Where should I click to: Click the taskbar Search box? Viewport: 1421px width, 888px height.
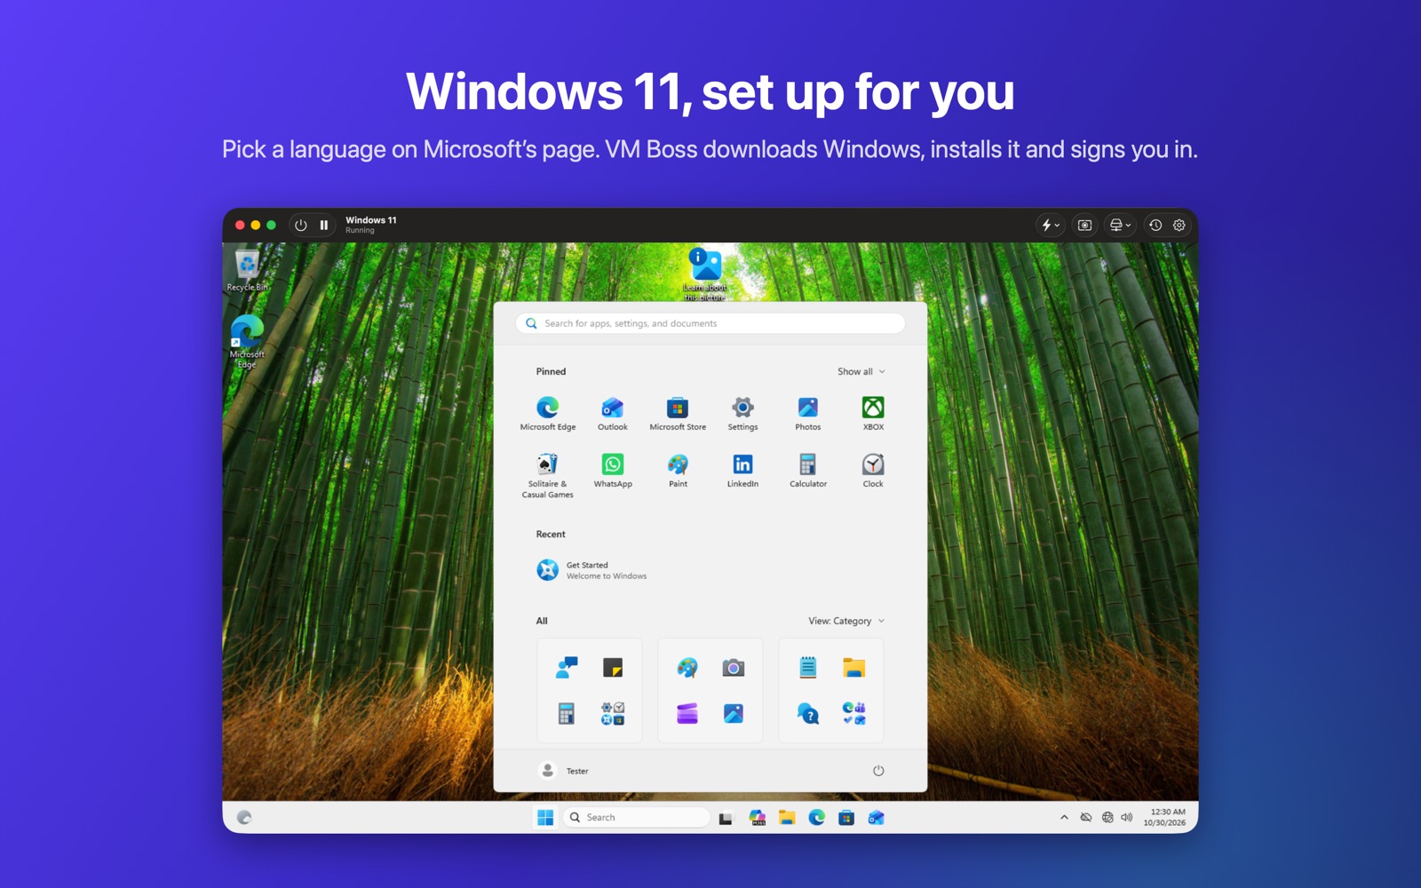point(637,818)
